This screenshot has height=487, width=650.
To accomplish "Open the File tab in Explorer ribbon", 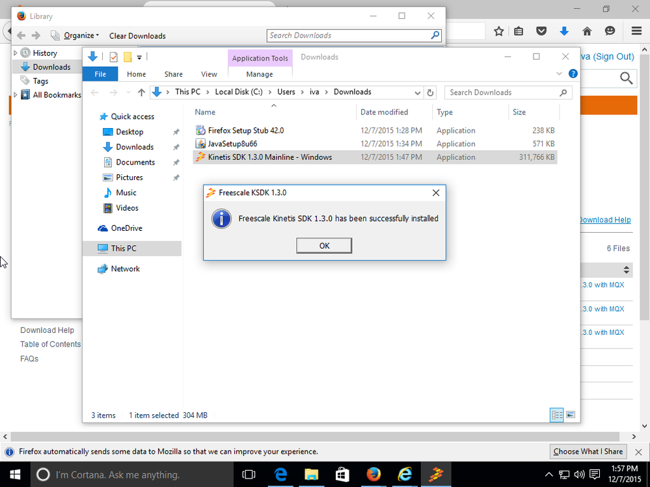I will point(100,74).
